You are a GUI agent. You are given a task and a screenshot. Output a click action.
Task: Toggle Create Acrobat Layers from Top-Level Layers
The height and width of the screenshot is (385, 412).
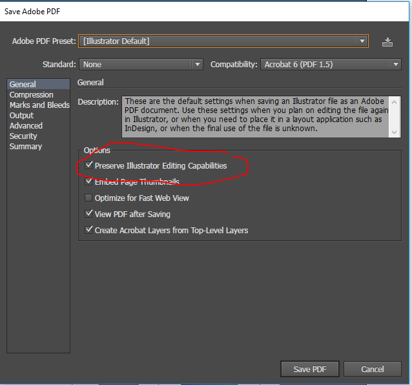pos(88,230)
